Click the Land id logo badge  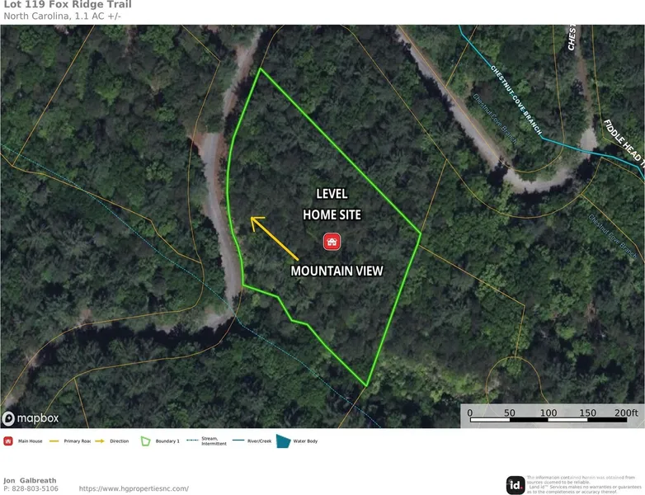(x=515, y=485)
